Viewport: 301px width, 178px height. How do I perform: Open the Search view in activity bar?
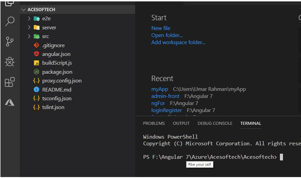tap(10, 21)
